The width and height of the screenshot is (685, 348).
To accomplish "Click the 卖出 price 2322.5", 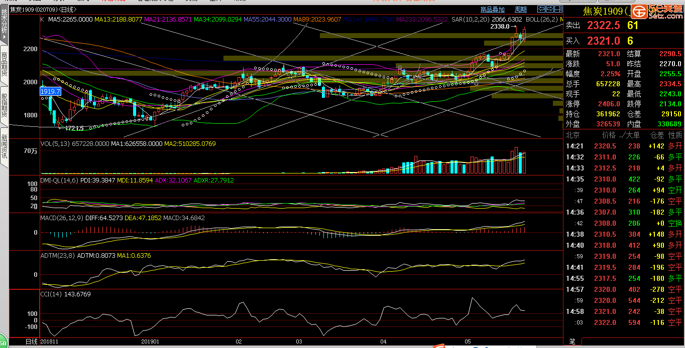I will coord(604,26).
